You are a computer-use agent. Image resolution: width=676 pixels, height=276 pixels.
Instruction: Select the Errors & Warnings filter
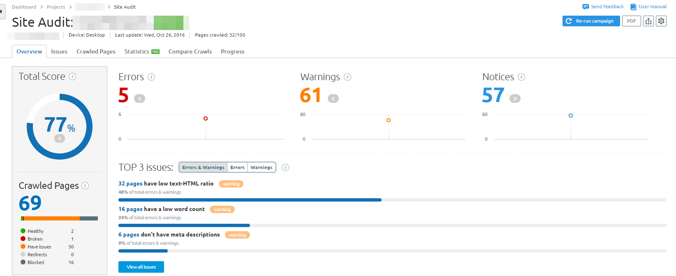tap(203, 167)
